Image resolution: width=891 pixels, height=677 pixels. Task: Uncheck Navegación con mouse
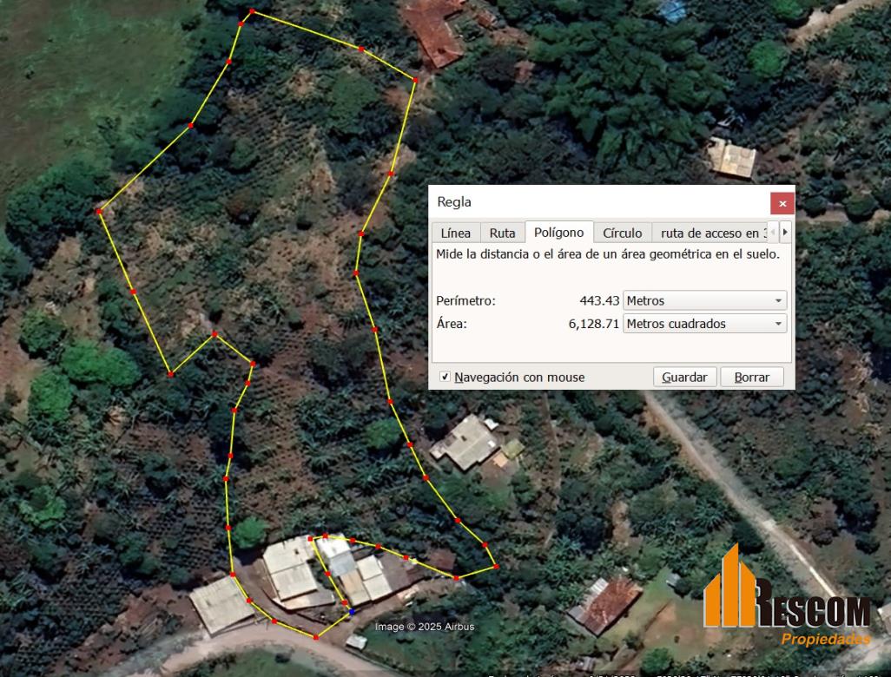tap(445, 378)
